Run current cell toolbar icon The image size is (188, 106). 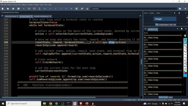[x=29, y=9]
